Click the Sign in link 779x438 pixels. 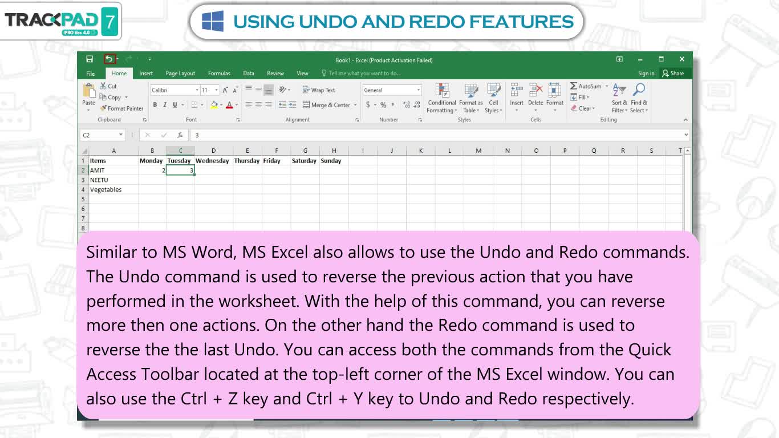point(646,73)
